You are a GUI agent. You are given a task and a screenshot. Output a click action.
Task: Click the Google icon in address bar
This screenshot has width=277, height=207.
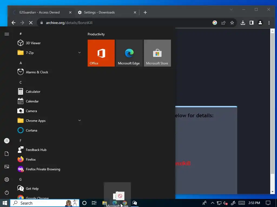215,23
